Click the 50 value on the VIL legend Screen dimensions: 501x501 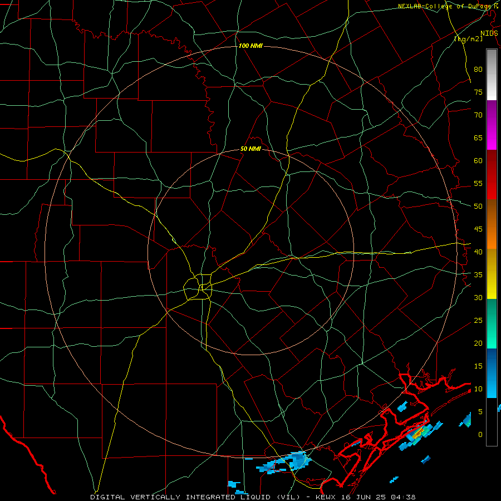[478, 206]
